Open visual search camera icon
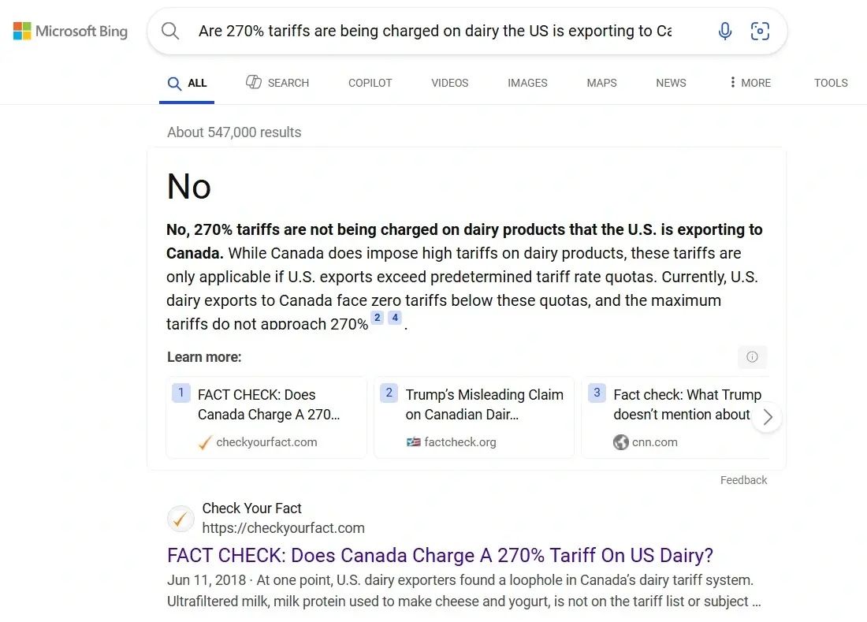 click(760, 32)
